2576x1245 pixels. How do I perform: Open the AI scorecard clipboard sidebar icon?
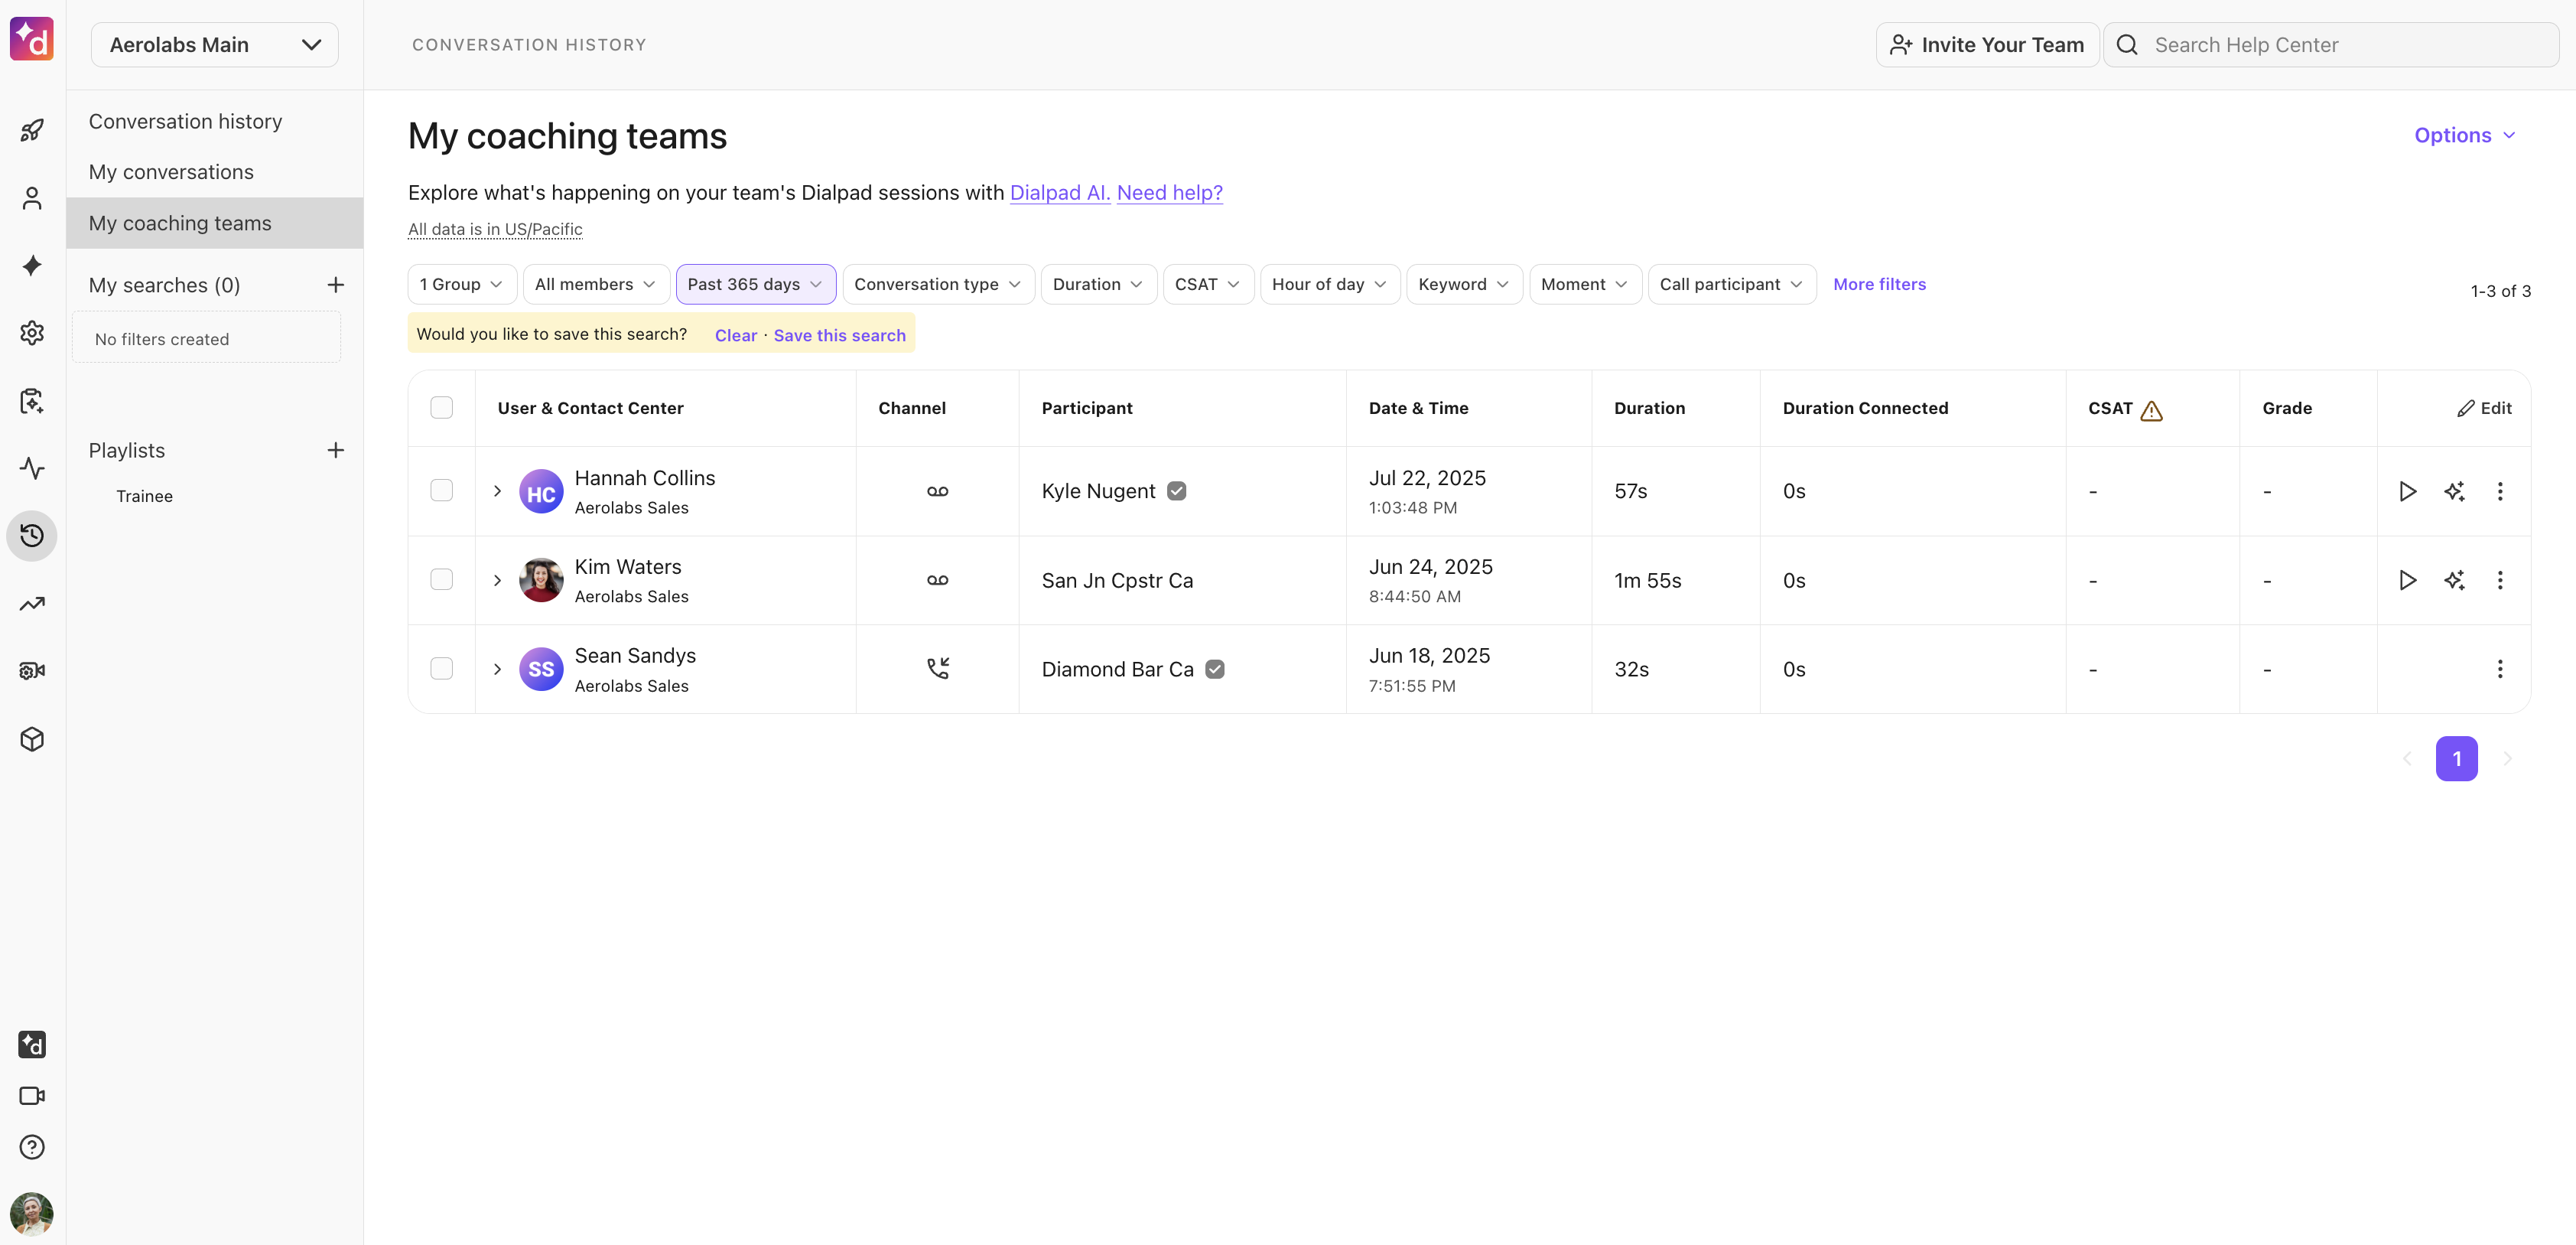coord(32,400)
